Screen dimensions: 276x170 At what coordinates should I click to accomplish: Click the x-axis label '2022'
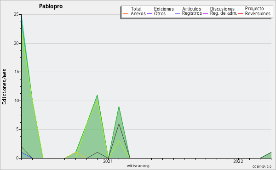pos(238,161)
